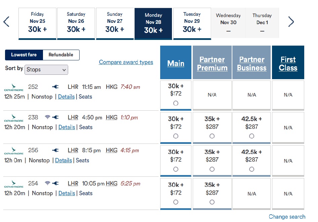Click Cathay Pacific logo for flight 252
Image resolution: width=318 pixels, height=222 pixels.
click(14, 88)
